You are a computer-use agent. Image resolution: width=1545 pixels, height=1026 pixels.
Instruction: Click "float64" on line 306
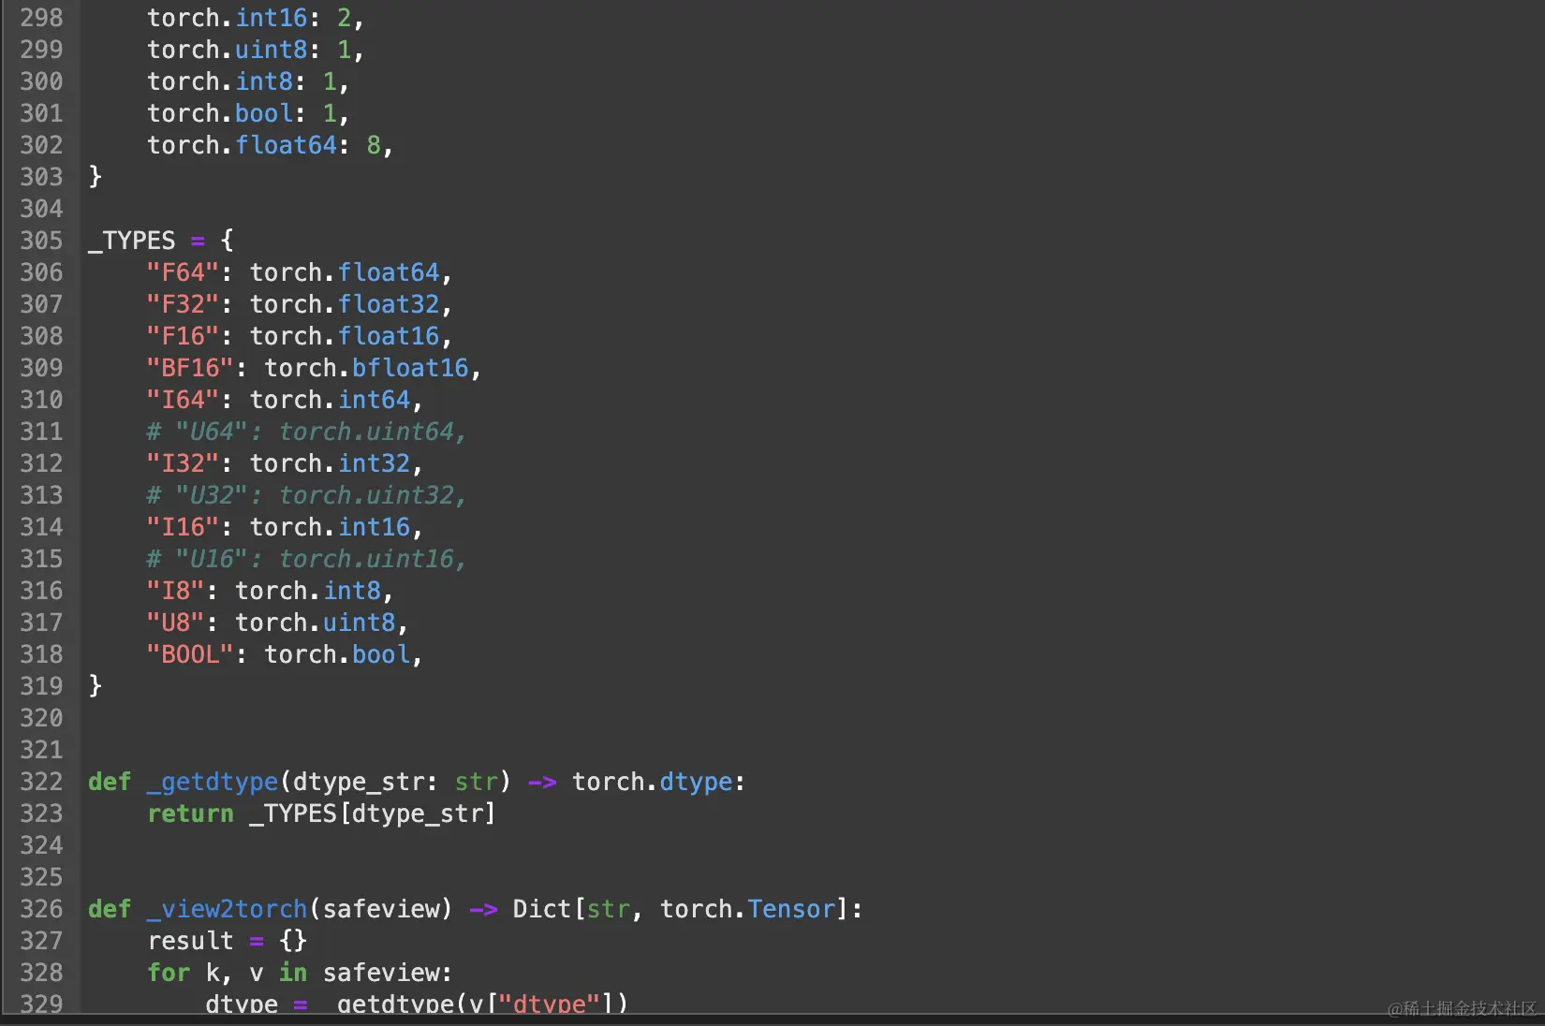coord(389,272)
